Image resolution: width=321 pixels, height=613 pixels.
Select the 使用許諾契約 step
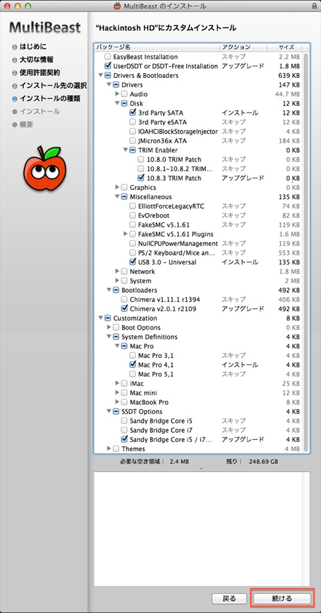[x=40, y=72]
